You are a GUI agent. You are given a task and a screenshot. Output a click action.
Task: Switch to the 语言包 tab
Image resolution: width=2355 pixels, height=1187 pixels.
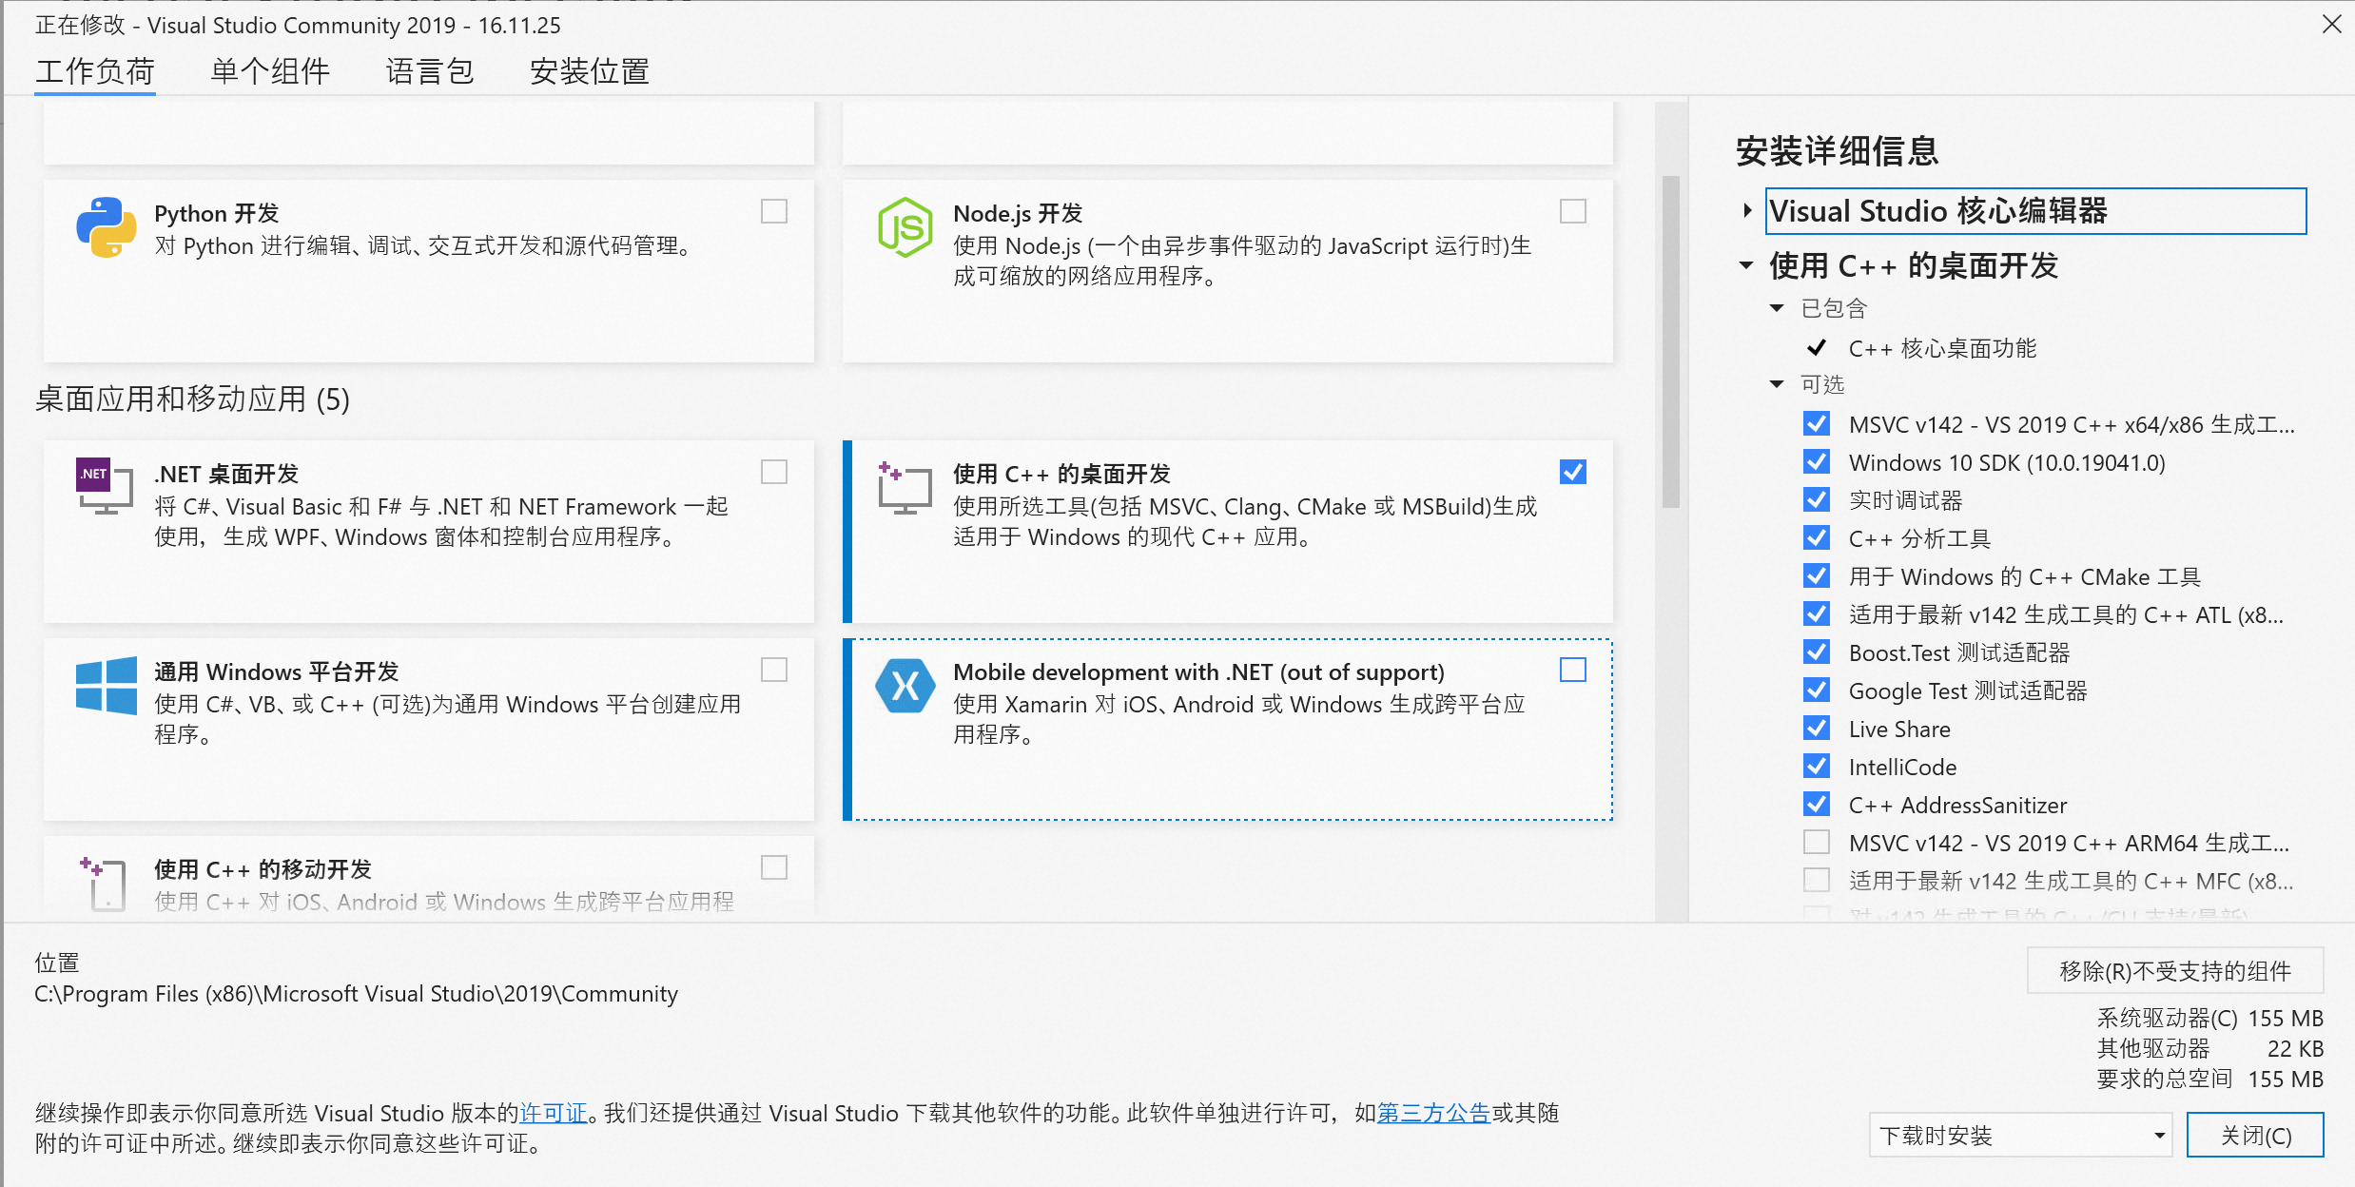point(430,71)
